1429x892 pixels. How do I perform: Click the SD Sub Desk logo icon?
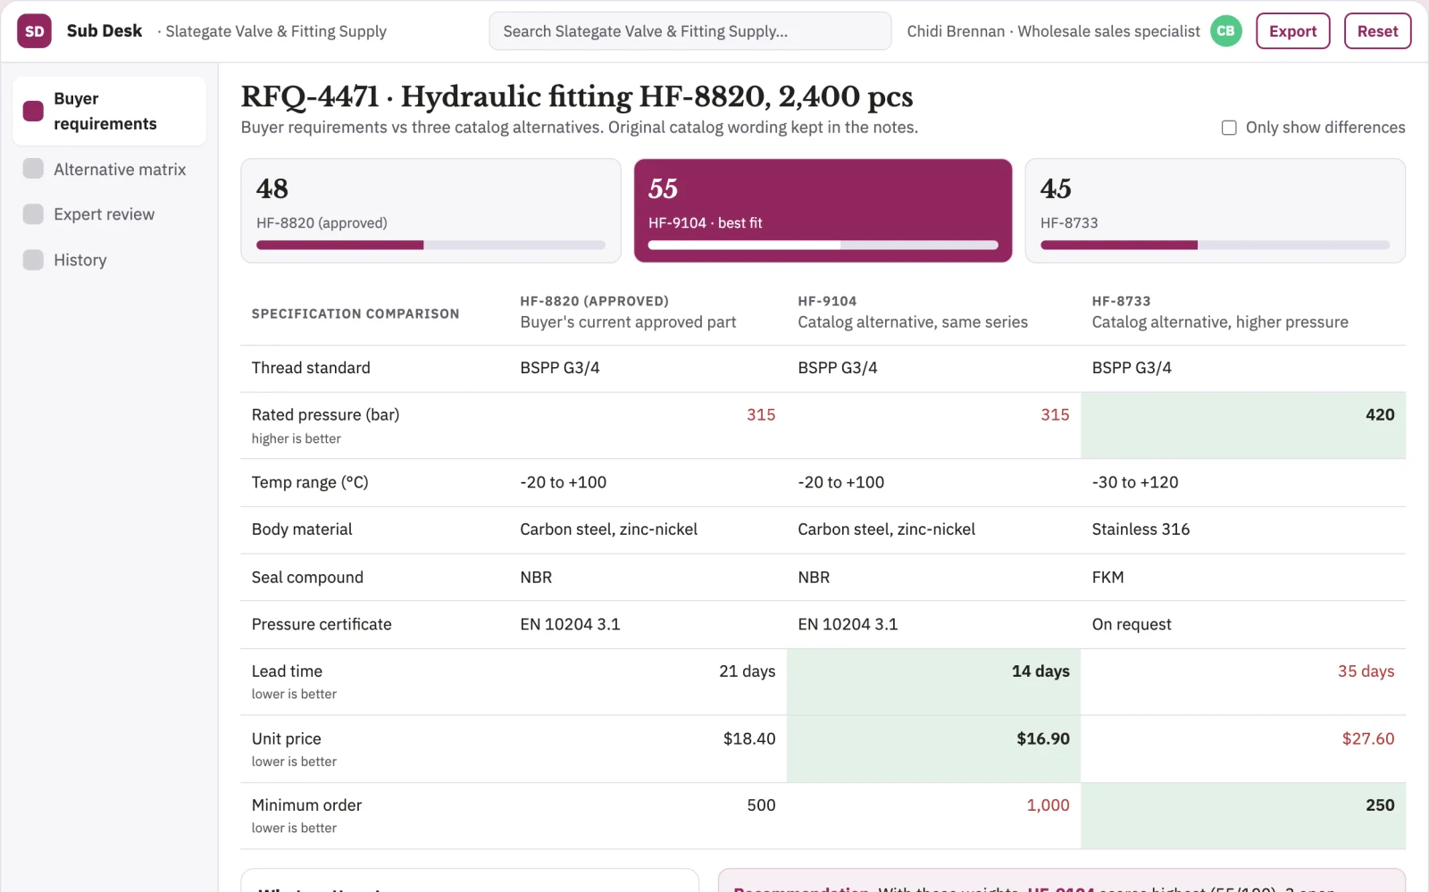click(x=34, y=31)
